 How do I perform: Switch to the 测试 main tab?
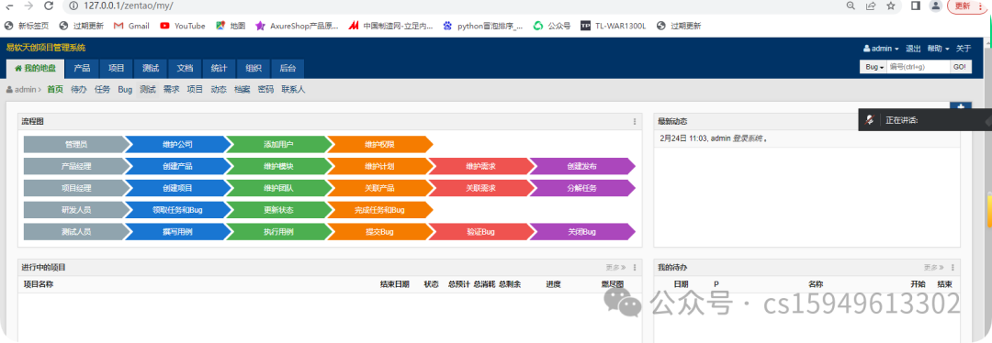[x=151, y=68]
